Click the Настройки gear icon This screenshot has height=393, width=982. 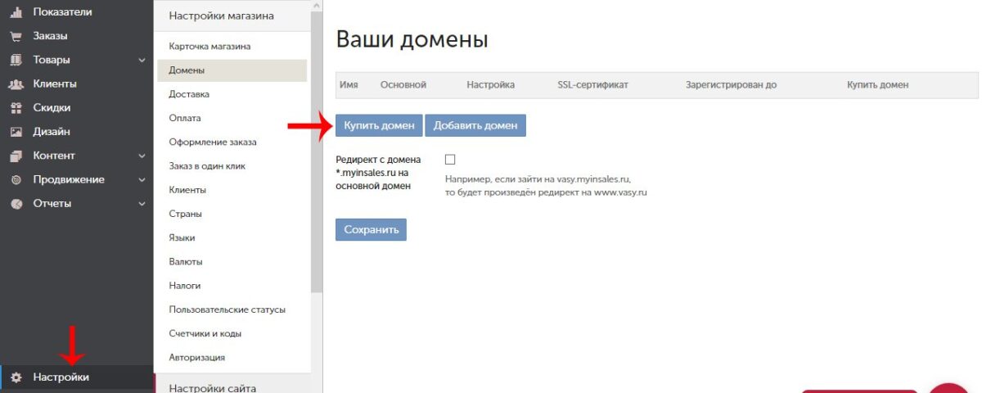(16, 377)
